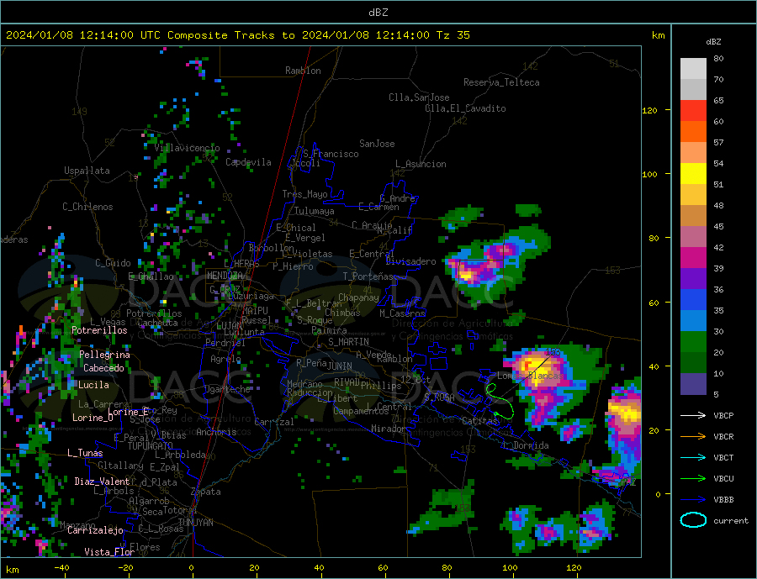Click the 'Cabecedo' map label
Viewport: 757px width, 579px height.
pyautogui.click(x=103, y=368)
